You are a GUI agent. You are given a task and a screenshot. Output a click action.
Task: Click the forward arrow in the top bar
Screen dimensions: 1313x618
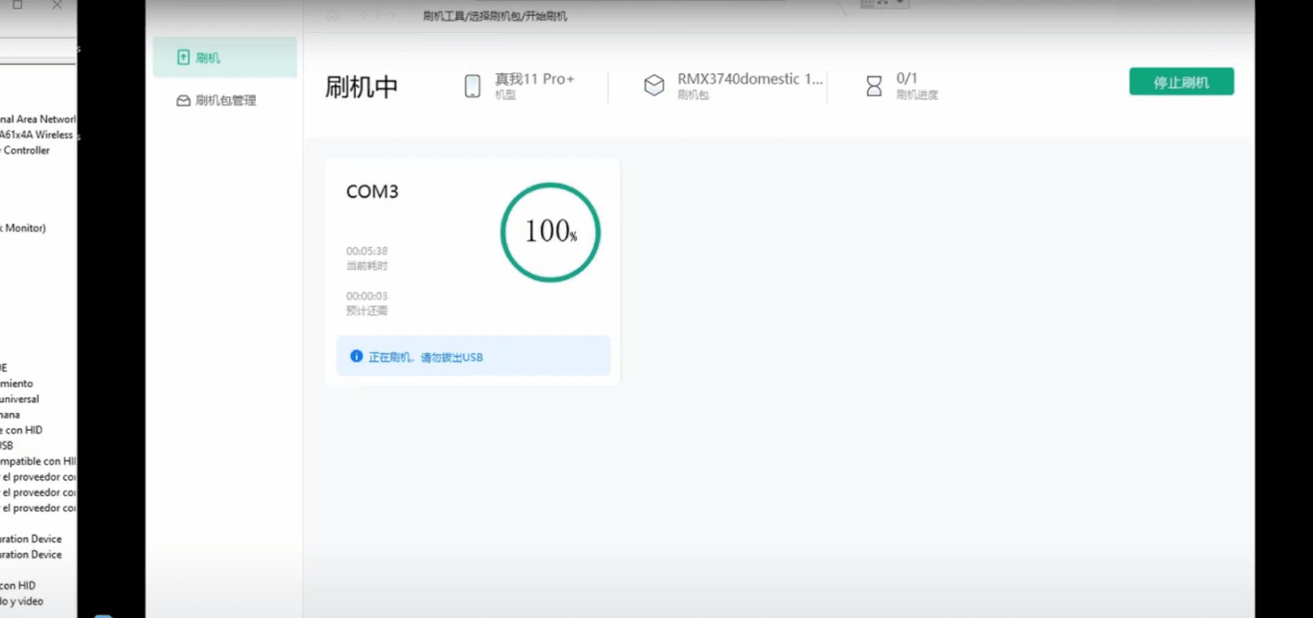pyautogui.click(x=392, y=15)
